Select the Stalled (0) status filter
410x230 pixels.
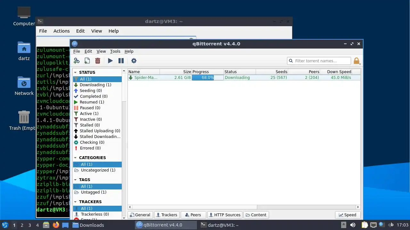point(97,125)
